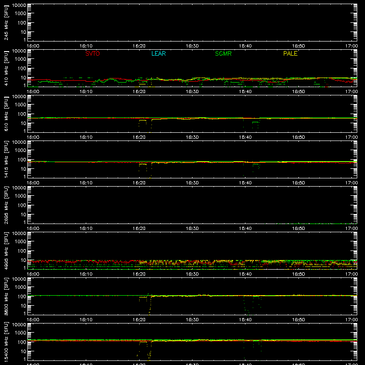Click the 17:00 tick under the 4995 MHz panel
The image size is (365, 365).
tap(351, 274)
